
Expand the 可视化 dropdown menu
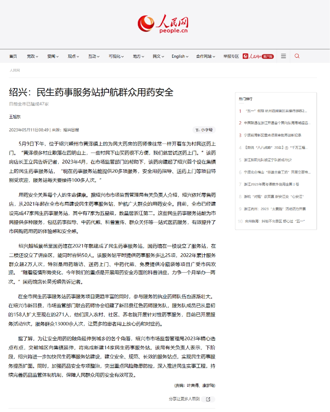click(x=116, y=56)
